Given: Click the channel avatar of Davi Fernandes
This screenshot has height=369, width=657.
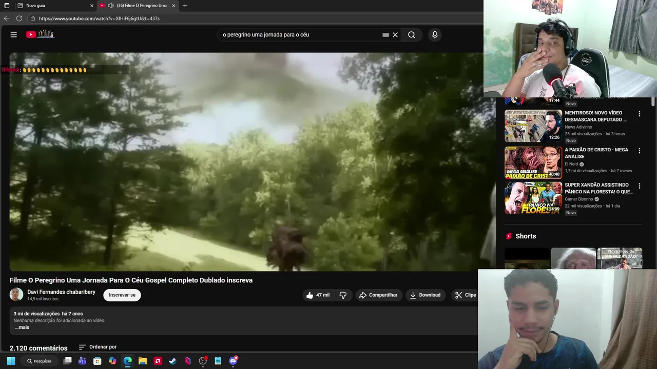Looking at the screenshot, I should click(16, 295).
